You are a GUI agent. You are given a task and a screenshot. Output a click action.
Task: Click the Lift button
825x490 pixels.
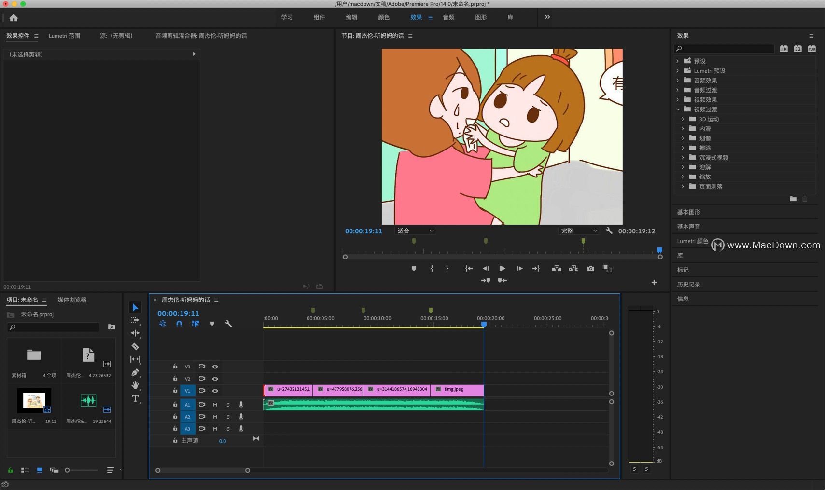(557, 269)
